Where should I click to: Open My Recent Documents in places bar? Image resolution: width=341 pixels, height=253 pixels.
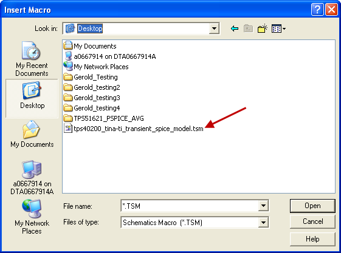click(x=32, y=59)
